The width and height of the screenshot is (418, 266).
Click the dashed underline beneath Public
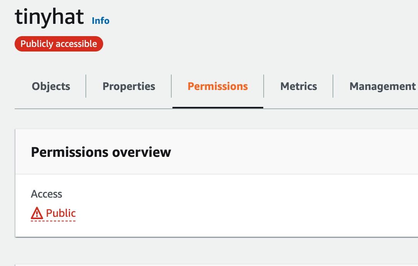[x=54, y=221]
